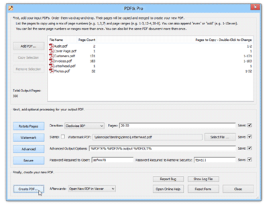Click the Page Count column header
The height and width of the screenshot is (205, 266).
tap(87, 40)
